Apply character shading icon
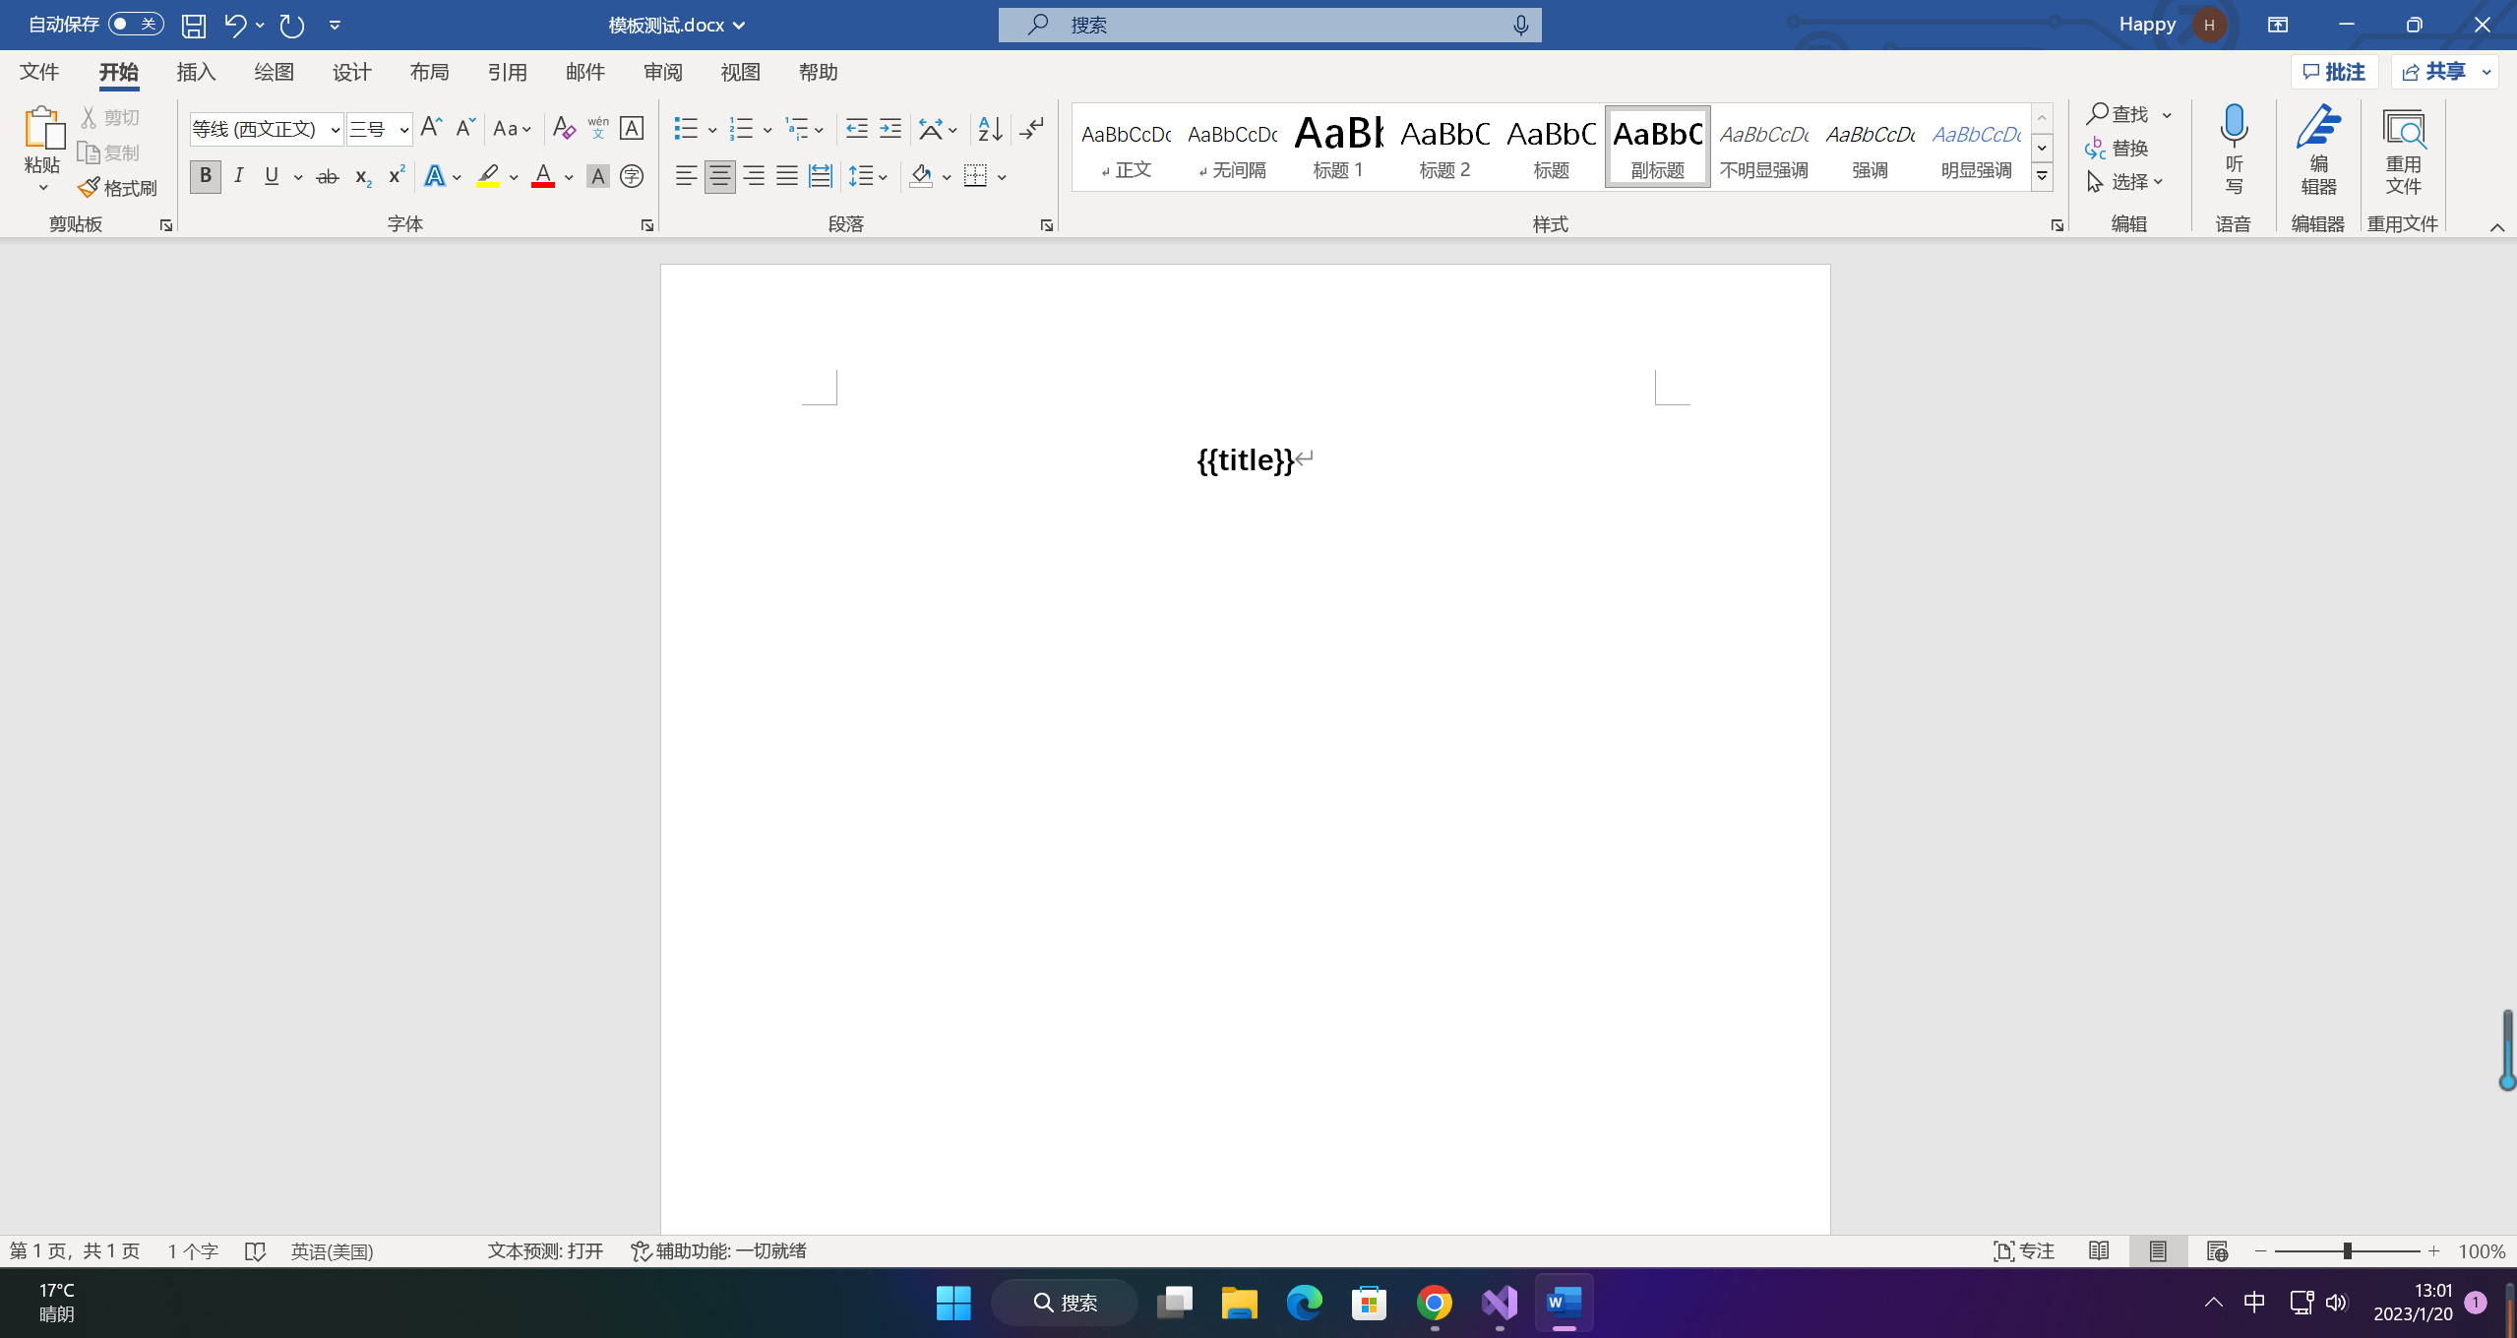This screenshot has width=2517, height=1338. (x=597, y=176)
